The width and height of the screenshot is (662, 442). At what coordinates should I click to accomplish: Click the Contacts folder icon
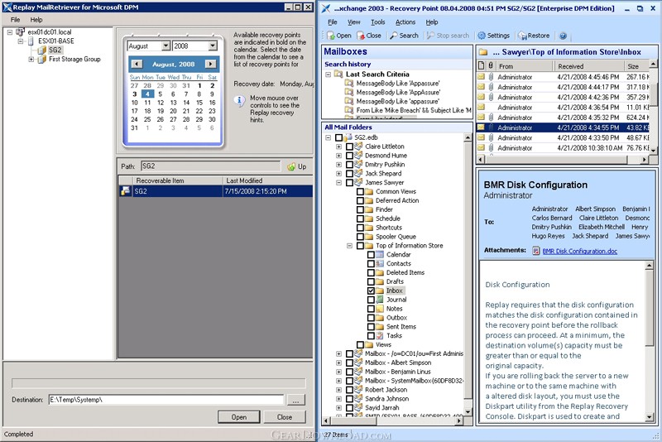click(x=380, y=263)
